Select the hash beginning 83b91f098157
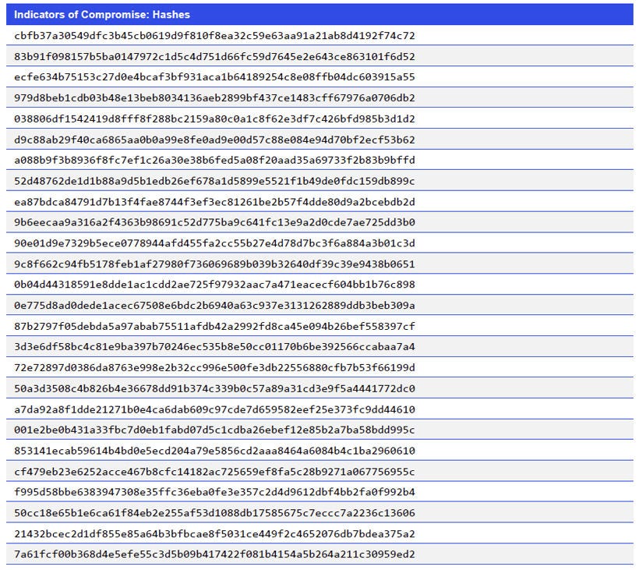 point(213,57)
